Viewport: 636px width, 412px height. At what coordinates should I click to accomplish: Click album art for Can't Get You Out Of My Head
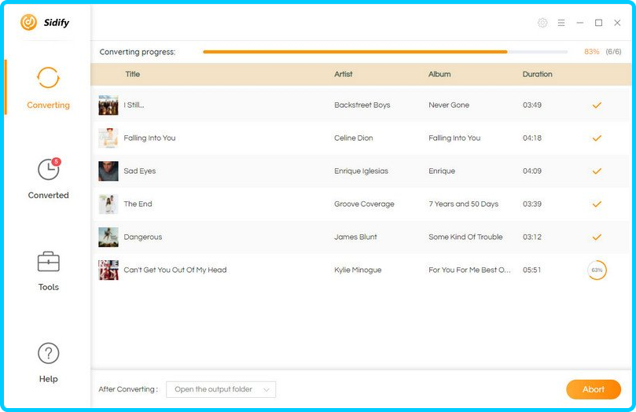click(108, 270)
